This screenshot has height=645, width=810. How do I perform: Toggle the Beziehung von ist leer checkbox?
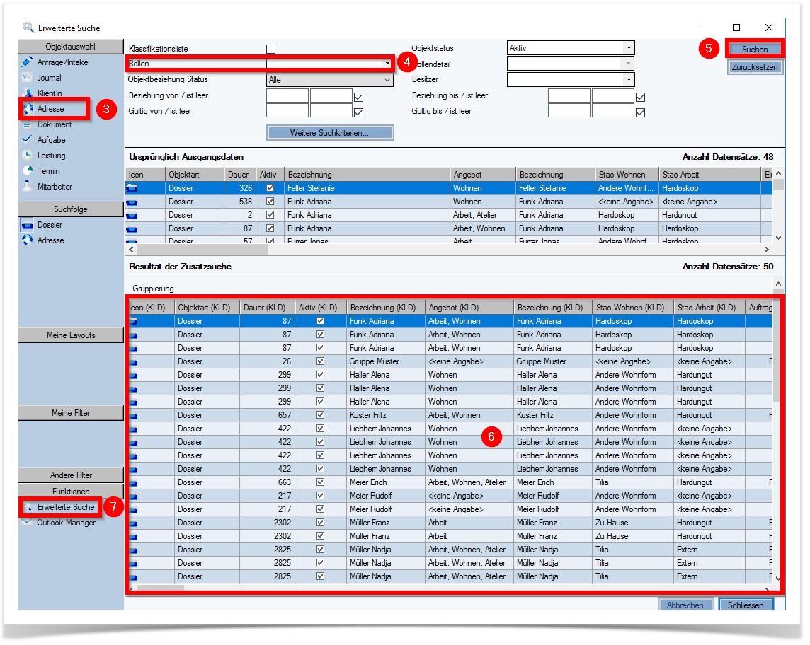click(358, 97)
